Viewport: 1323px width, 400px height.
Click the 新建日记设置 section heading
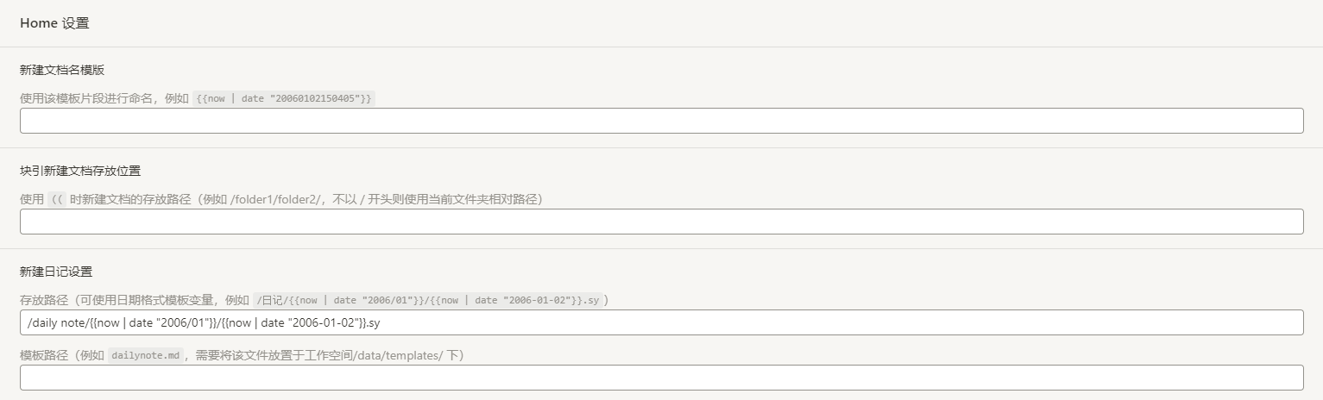(x=56, y=272)
